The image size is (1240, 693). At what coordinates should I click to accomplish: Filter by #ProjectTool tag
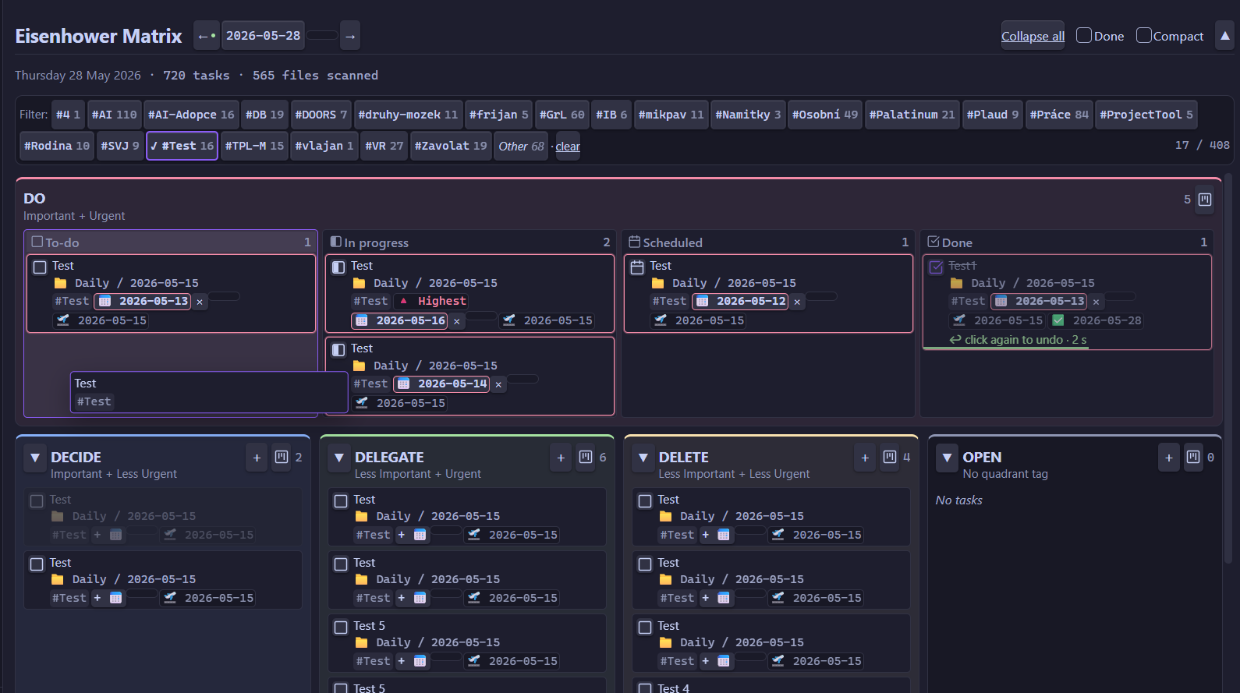click(1146, 115)
